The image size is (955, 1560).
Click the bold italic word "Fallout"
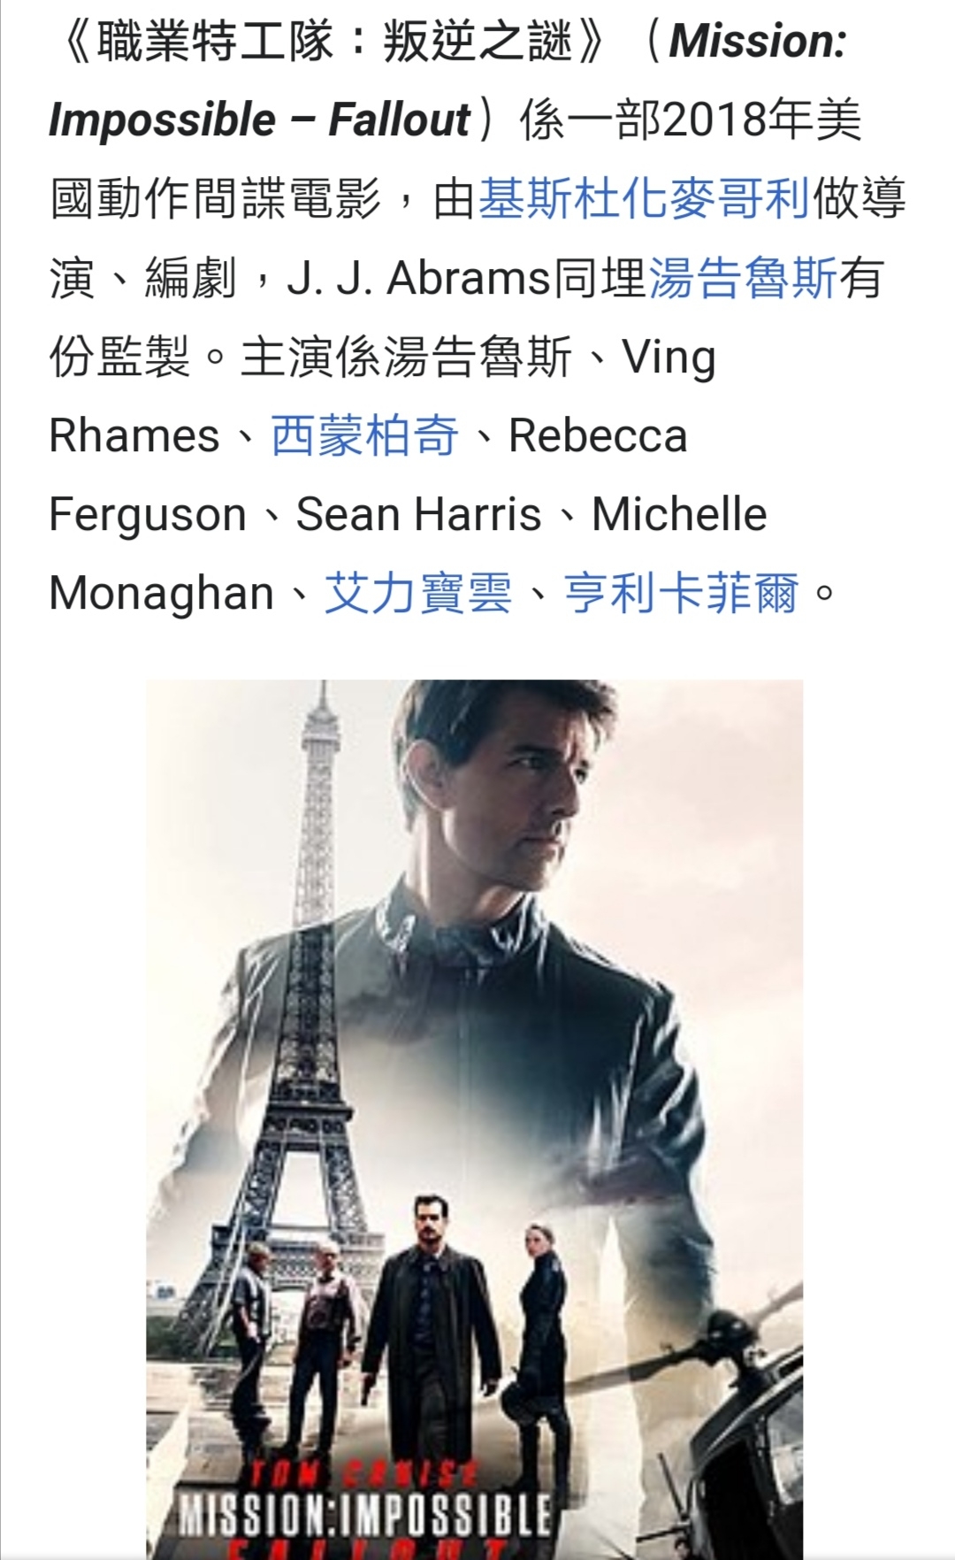pyautogui.click(x=400, y=120)
